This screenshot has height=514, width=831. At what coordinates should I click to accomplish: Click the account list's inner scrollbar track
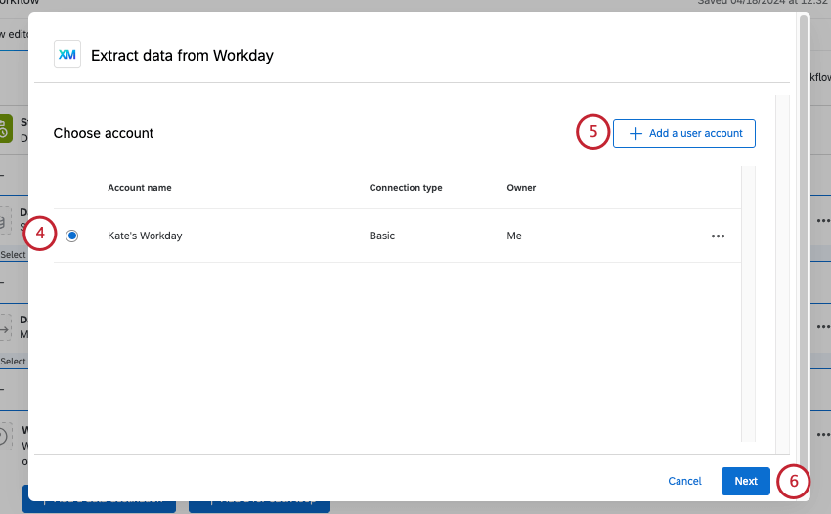(x=748, y=304)
